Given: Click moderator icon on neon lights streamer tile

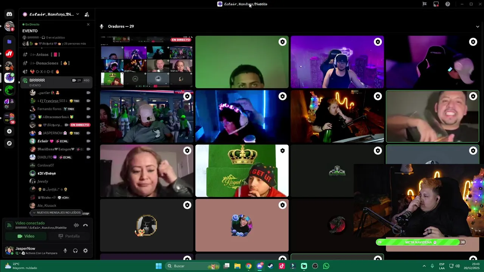Looking at the screenshot, I should pos(378,96).
